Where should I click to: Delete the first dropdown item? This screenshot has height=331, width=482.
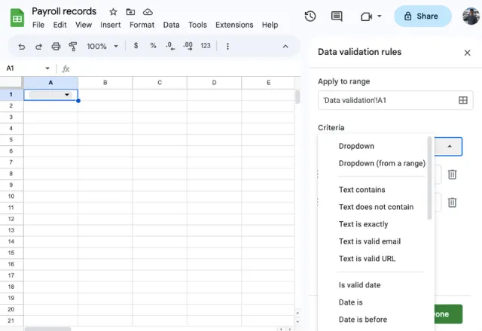pos(452,175)
